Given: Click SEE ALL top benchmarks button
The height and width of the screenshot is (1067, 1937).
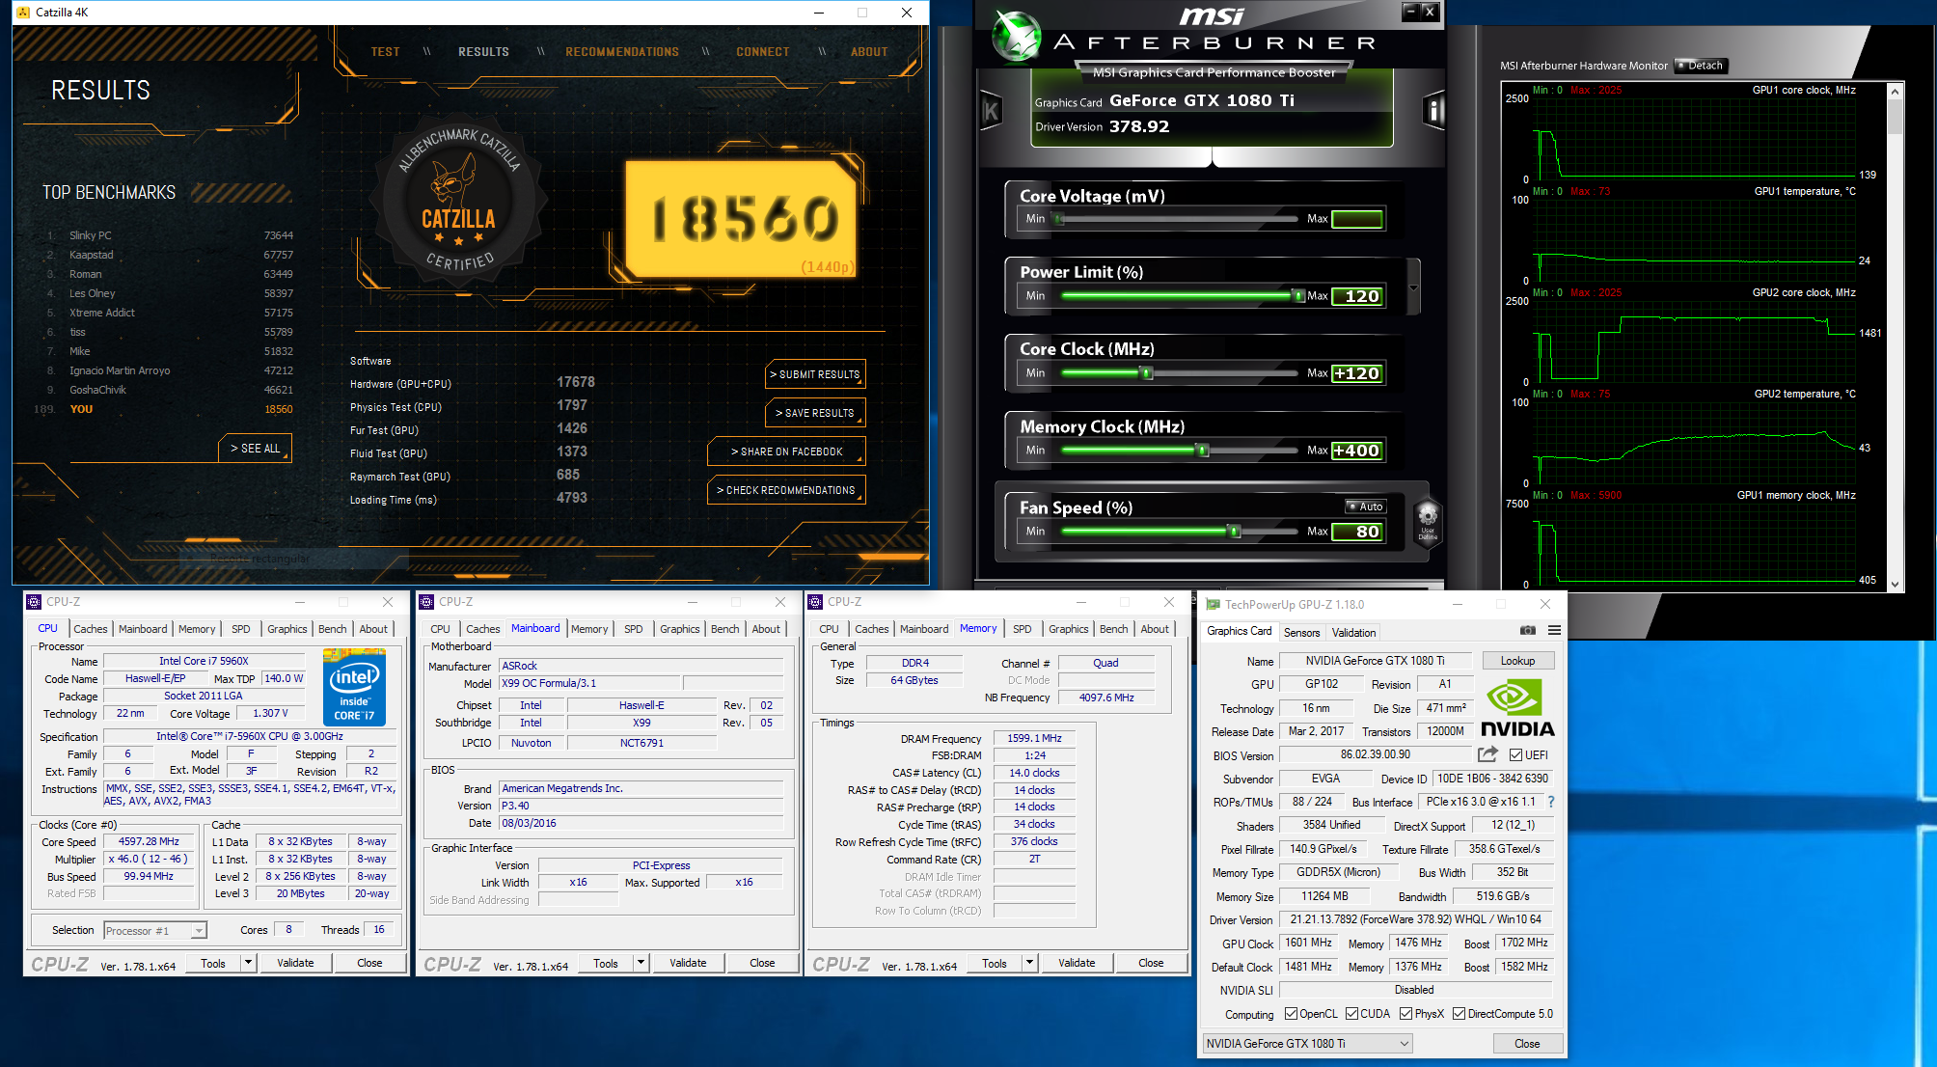Looking at the screenshot, I should tap(255, 449).
